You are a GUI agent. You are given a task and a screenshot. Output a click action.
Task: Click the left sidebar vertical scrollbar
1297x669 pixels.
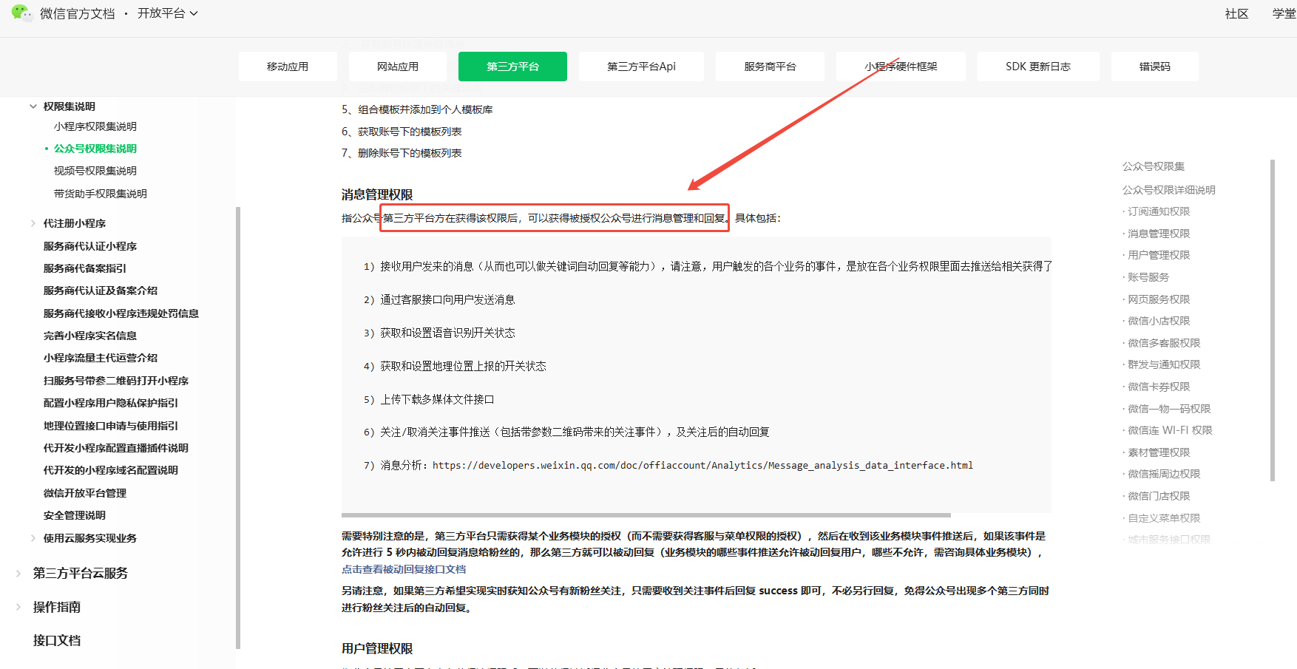point(238,427)
